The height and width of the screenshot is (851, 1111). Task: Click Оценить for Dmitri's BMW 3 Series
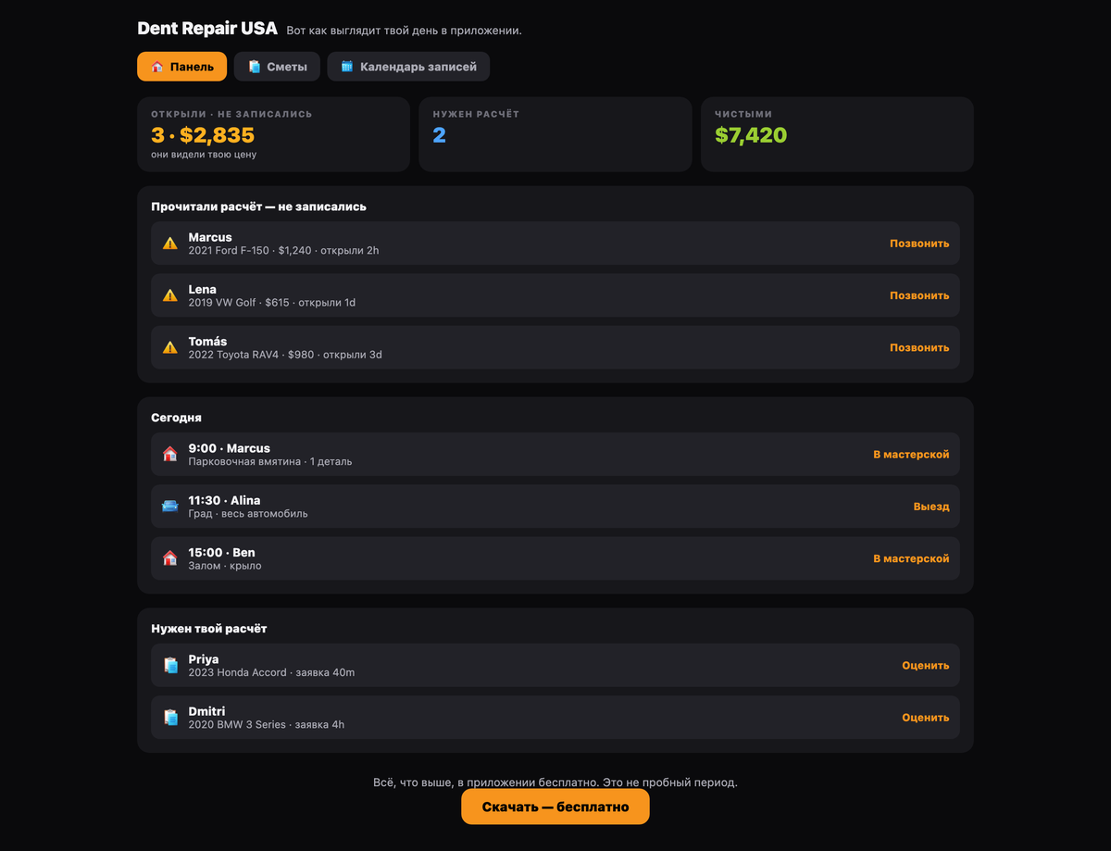point(926,718)
